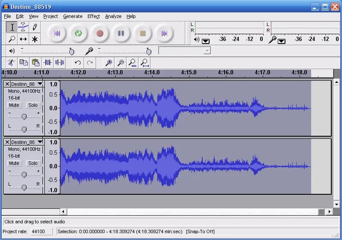Open the Project menu
Viewport: 342px width, 240px height.
[x=51, y=16]
